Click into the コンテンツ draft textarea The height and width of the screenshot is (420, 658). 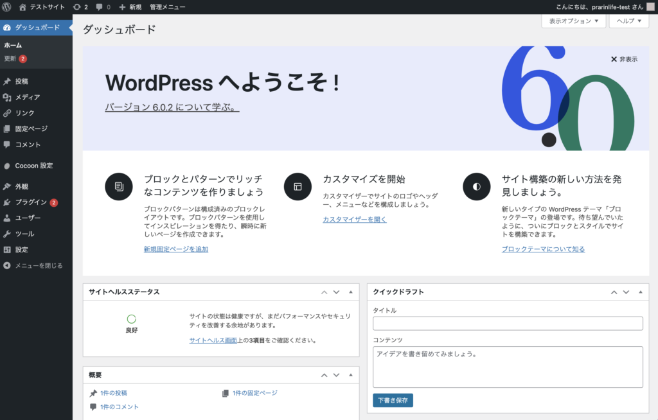508,367
